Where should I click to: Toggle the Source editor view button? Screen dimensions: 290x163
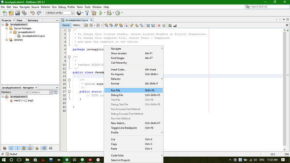66,25
